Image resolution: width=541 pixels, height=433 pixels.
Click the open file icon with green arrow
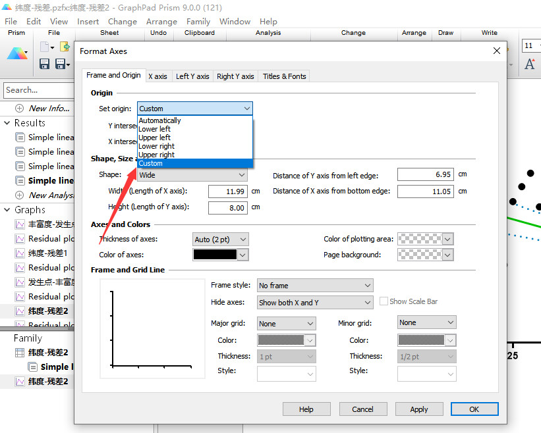65,47
